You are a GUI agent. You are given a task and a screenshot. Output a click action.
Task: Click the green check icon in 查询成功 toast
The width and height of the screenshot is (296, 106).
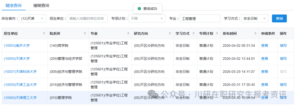139,9
